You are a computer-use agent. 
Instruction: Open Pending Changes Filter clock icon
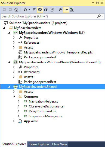25,10
